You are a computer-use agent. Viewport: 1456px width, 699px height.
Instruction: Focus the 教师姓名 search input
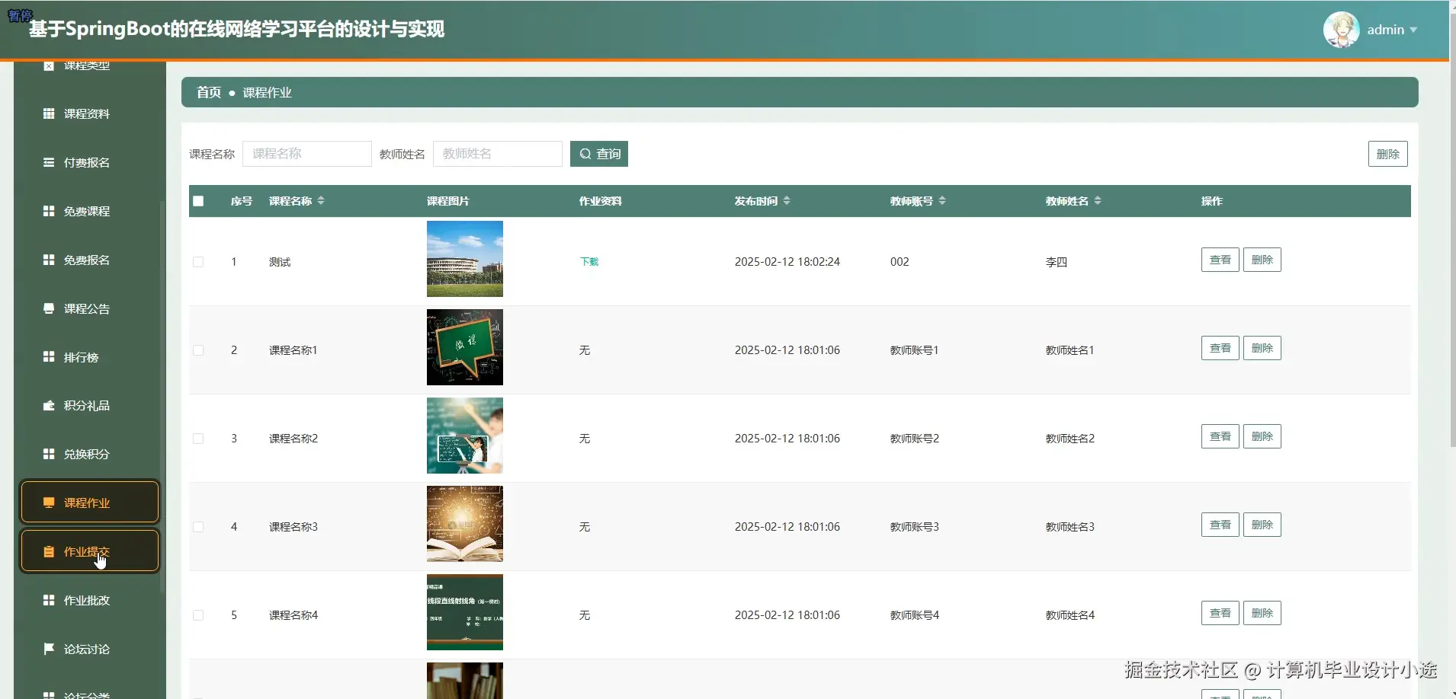(x=498, y=154)
